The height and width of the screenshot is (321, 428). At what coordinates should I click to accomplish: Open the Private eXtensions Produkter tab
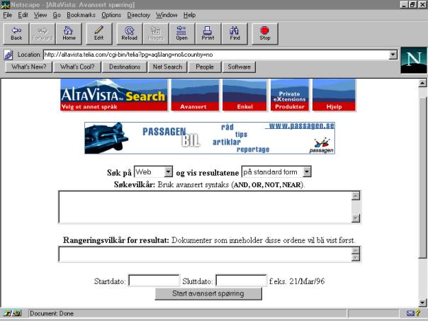click(290, 95)
